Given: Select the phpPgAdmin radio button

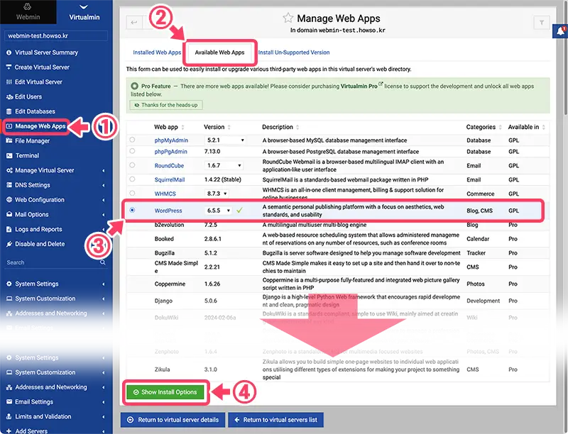Looking at the screenshot, I should 132,151.
